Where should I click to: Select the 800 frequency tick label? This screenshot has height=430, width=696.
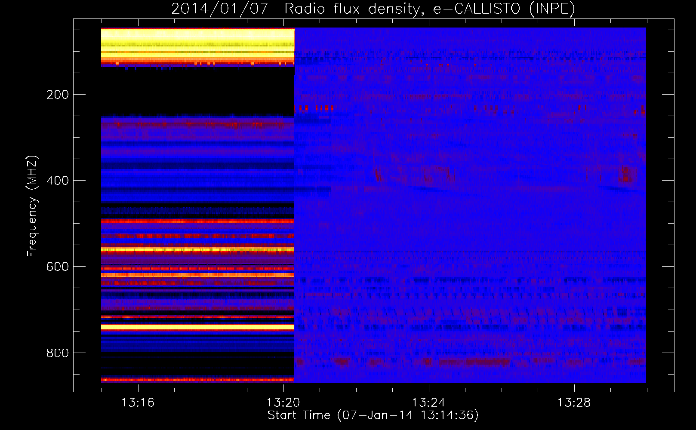[x=58, y=353]
